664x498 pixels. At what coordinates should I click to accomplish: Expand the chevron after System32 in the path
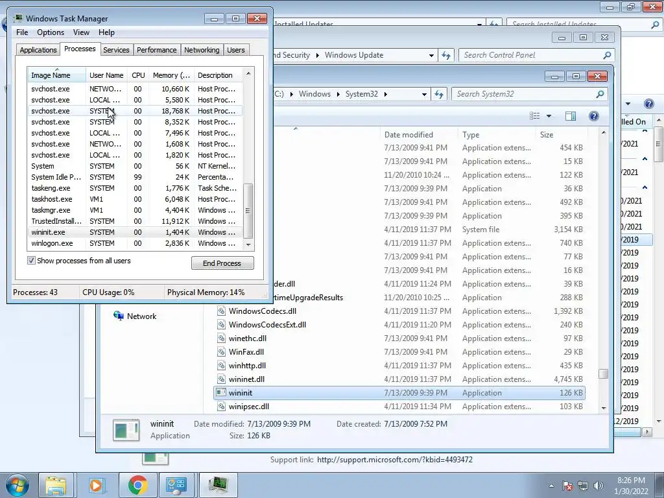[x=385, y=94]
